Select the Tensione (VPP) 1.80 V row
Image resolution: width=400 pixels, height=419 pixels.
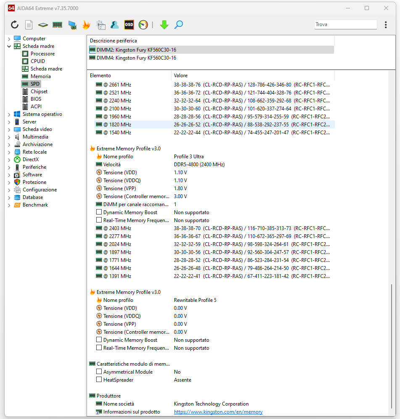click(x=214, y=189)
